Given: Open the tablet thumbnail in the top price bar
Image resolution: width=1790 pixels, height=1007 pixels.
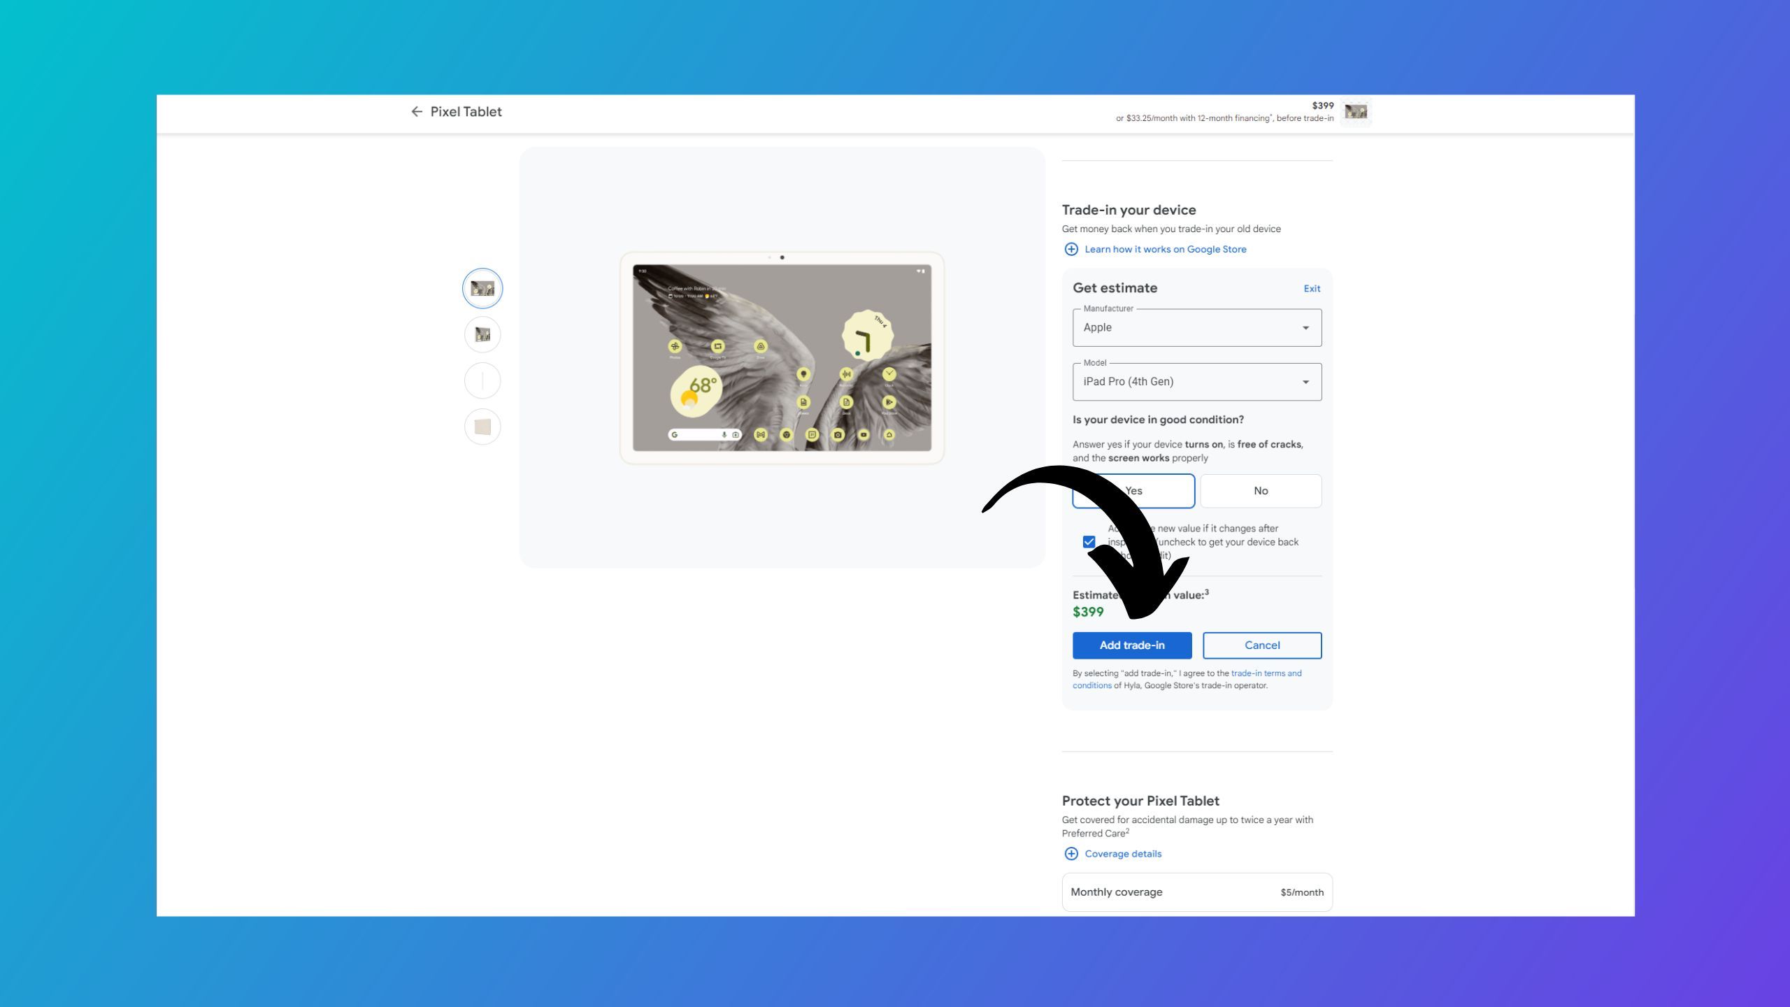Looking at the screenshot, I should pyautogui.click(x=1356, y=112).
